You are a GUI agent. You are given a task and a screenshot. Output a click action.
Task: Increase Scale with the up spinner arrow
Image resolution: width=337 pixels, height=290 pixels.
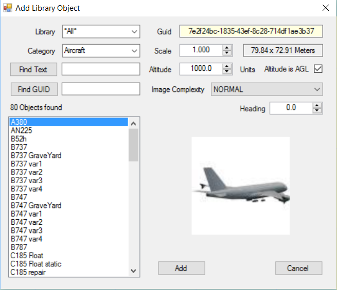point(227,48)
